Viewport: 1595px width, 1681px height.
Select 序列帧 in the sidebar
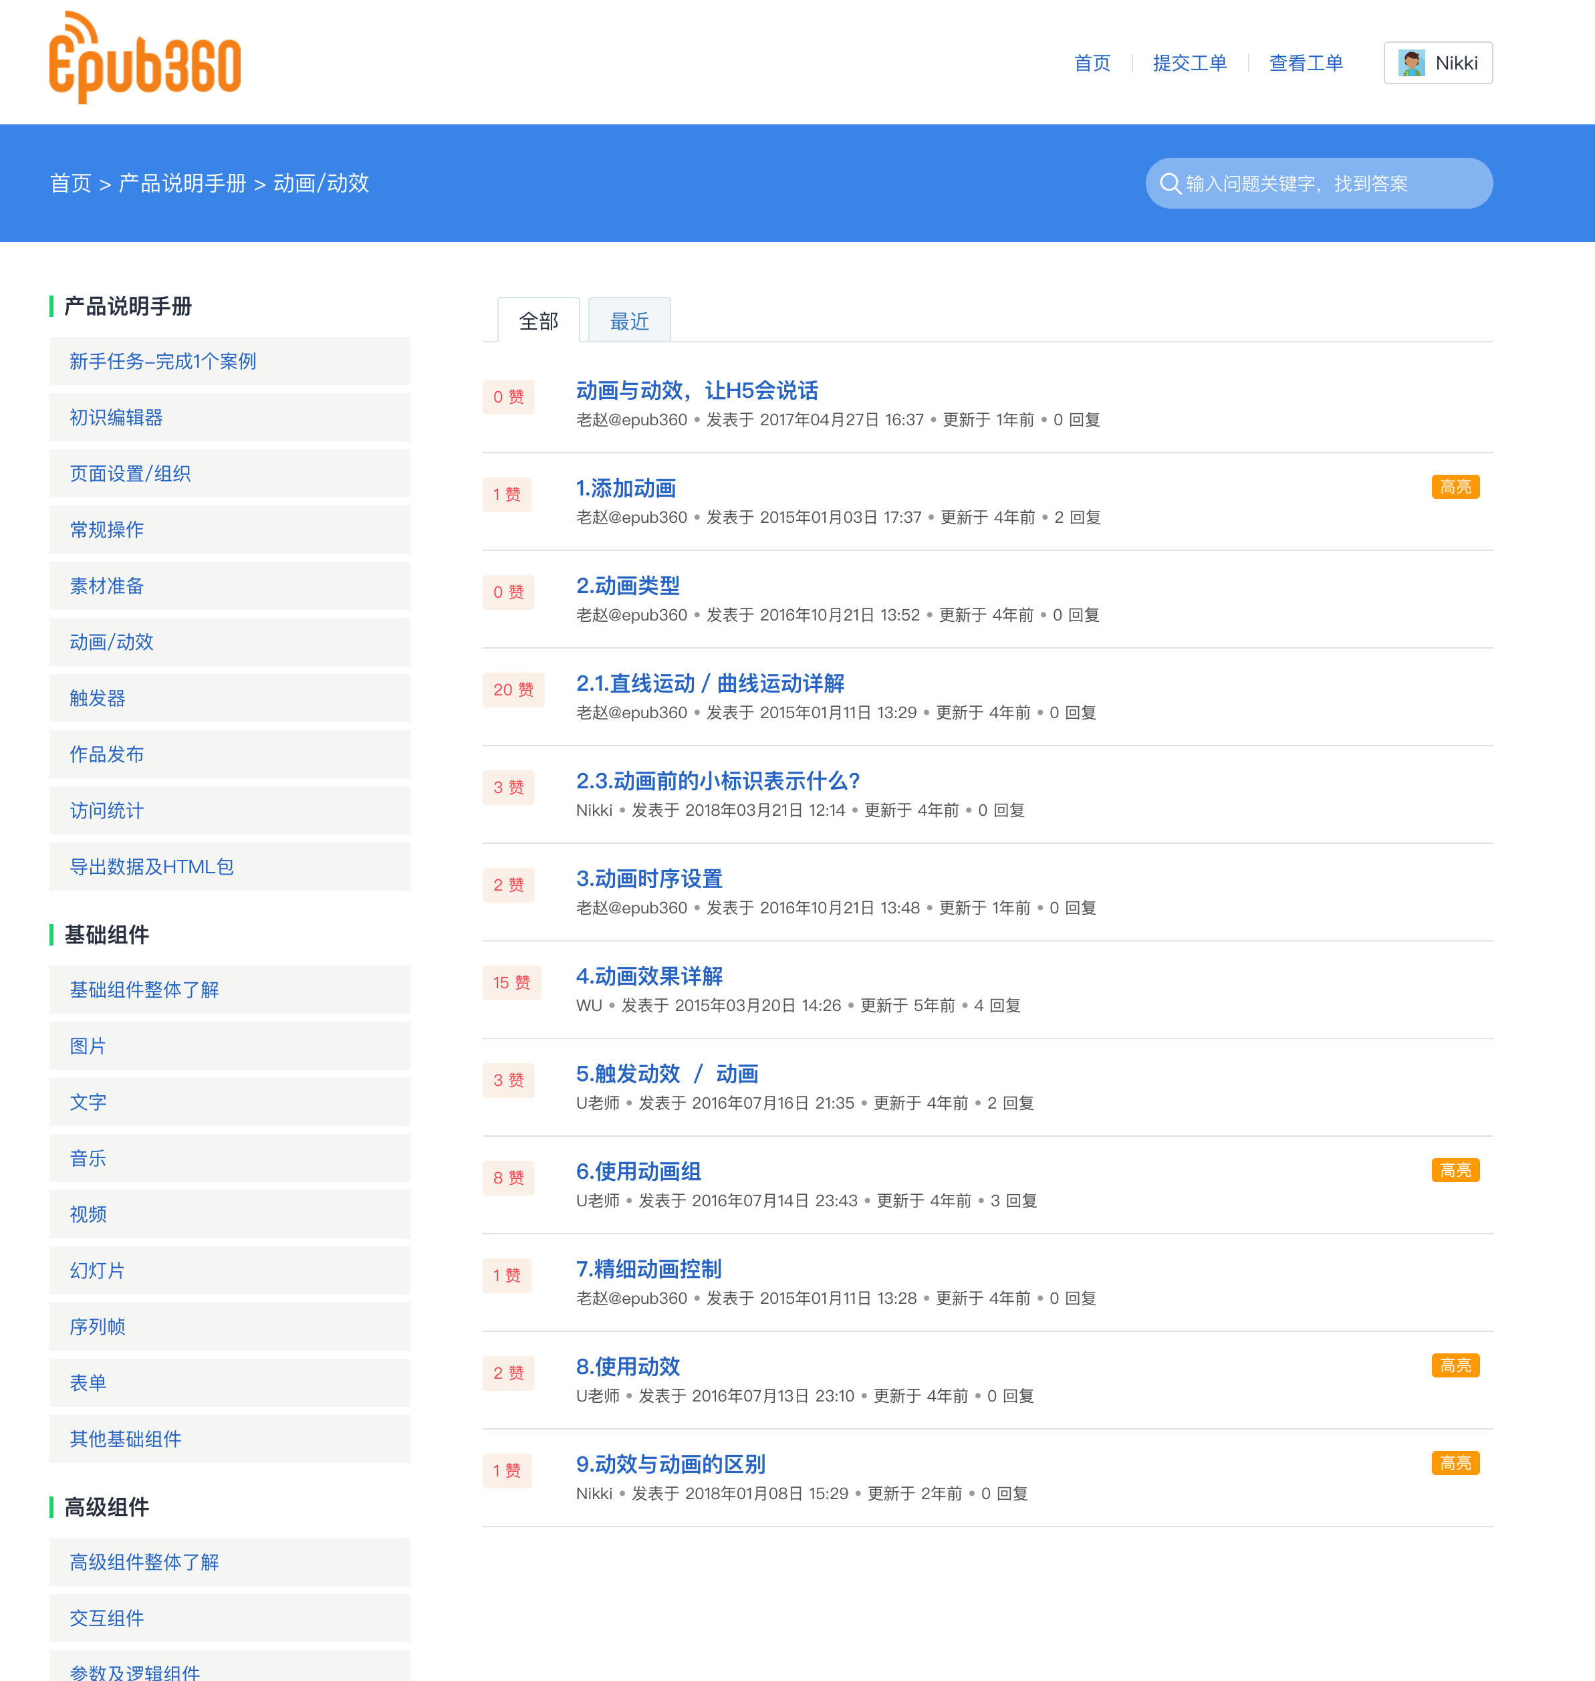(229, 1327)
